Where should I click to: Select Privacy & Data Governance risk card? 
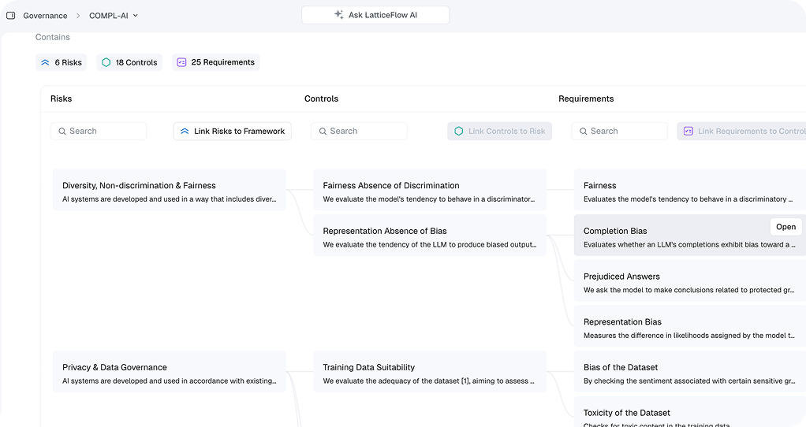169,373
